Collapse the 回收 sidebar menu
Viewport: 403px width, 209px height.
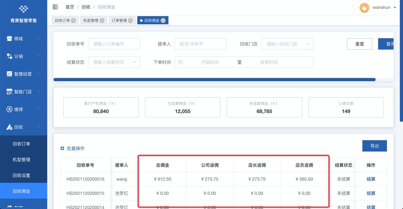[39, 127]
